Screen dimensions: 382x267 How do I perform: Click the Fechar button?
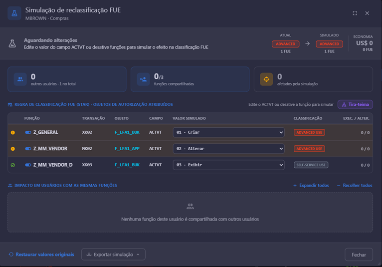(x=359, y=255)
